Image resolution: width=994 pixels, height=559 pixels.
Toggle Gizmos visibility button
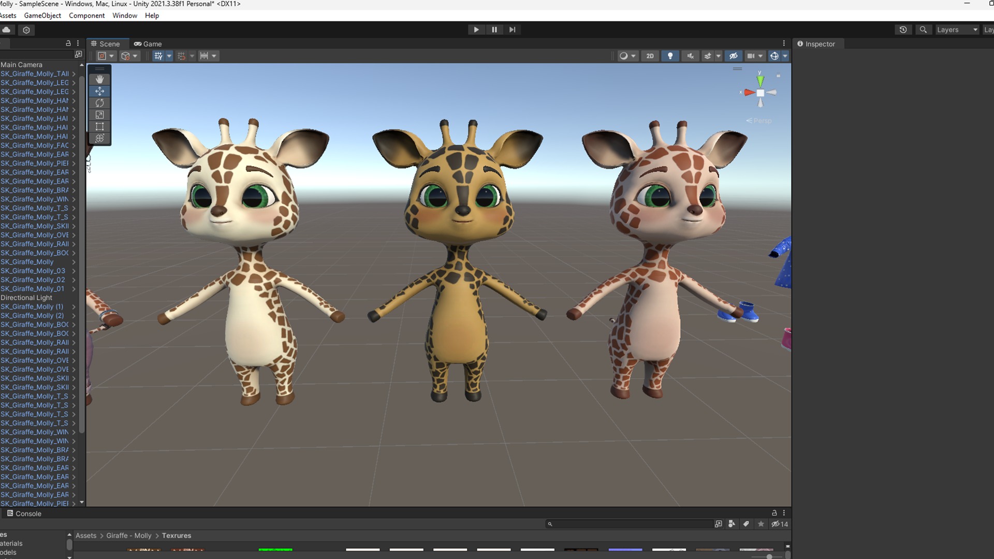pyautogui.click(x=774, y=56)
